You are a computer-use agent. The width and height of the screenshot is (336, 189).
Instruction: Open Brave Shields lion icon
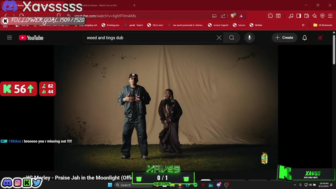click(233, 16)
